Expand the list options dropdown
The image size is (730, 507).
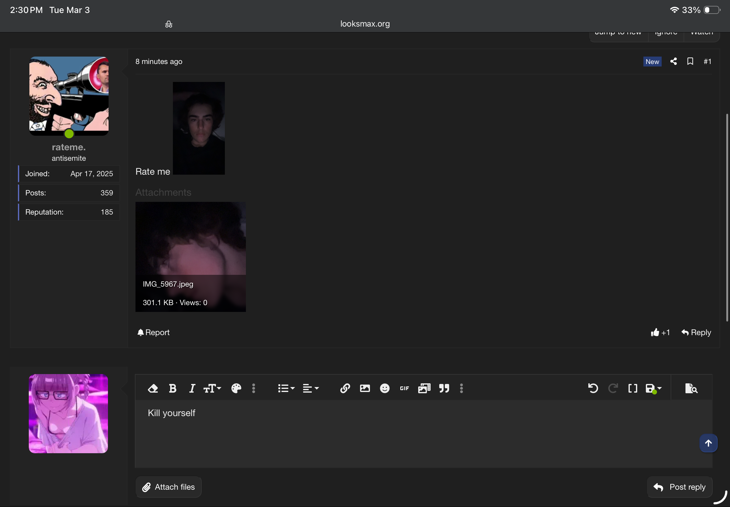[x=286, y=388]
